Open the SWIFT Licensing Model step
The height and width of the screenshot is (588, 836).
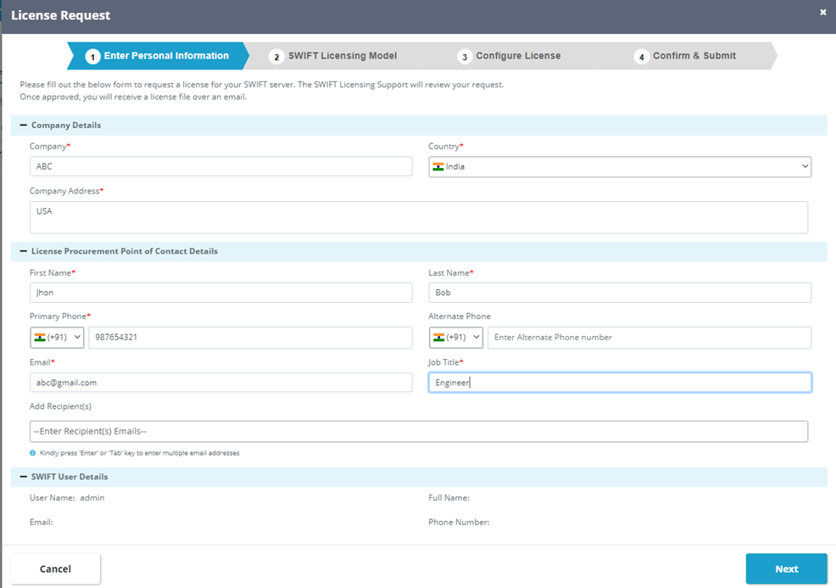(x=335, y=56)
